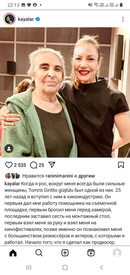
Task: Share the post with the paper plane icon
Action: pos(52,165)
